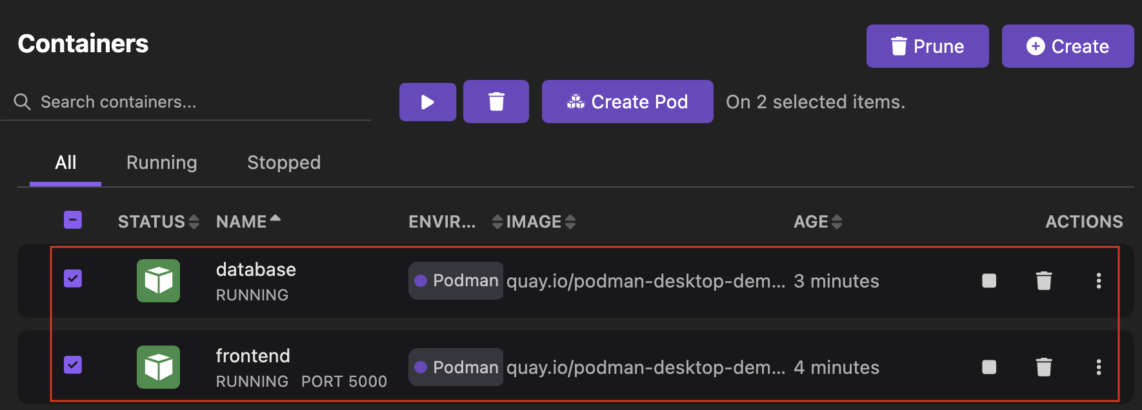Uncheck the frontend container checkbox
Image resolution: width=1142 pixels, height=410 pixels.
(x=73, y=365)
